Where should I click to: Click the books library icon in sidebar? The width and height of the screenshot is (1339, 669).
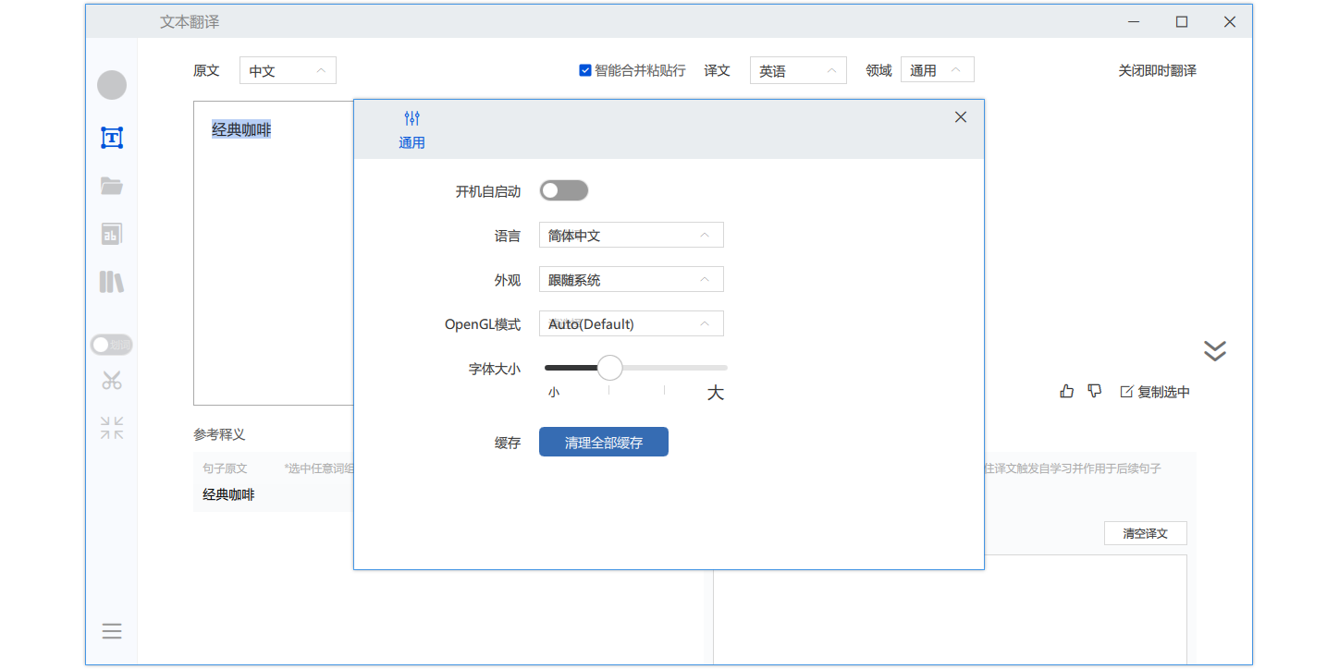112,282
